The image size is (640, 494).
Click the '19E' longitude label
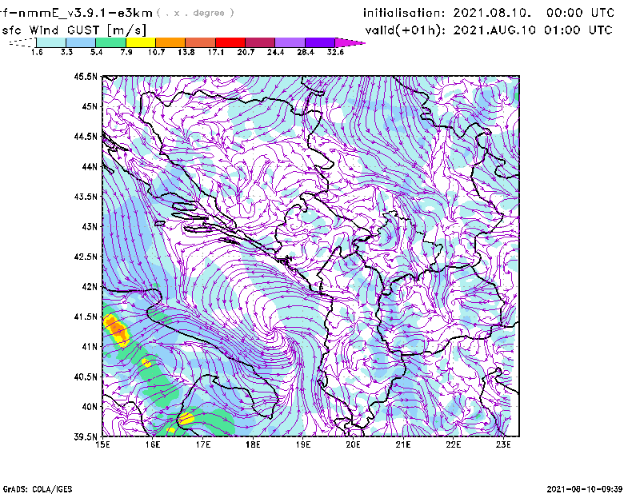click(x=303, y=444)
